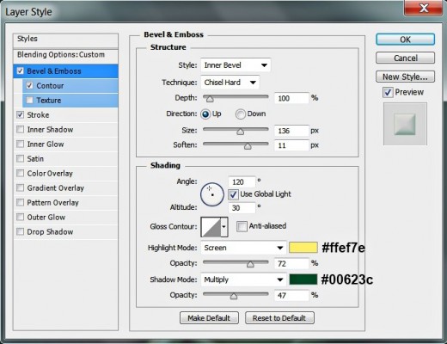Open the Gloss Contour picker arrow
Viewport: 447px width, 344px height.
[x=224, y=227]
